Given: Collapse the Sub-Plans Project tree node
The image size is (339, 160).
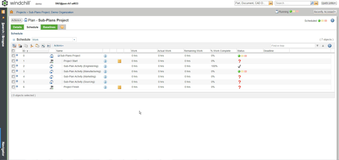Looking at the screenshot, I should click(58, 56).
